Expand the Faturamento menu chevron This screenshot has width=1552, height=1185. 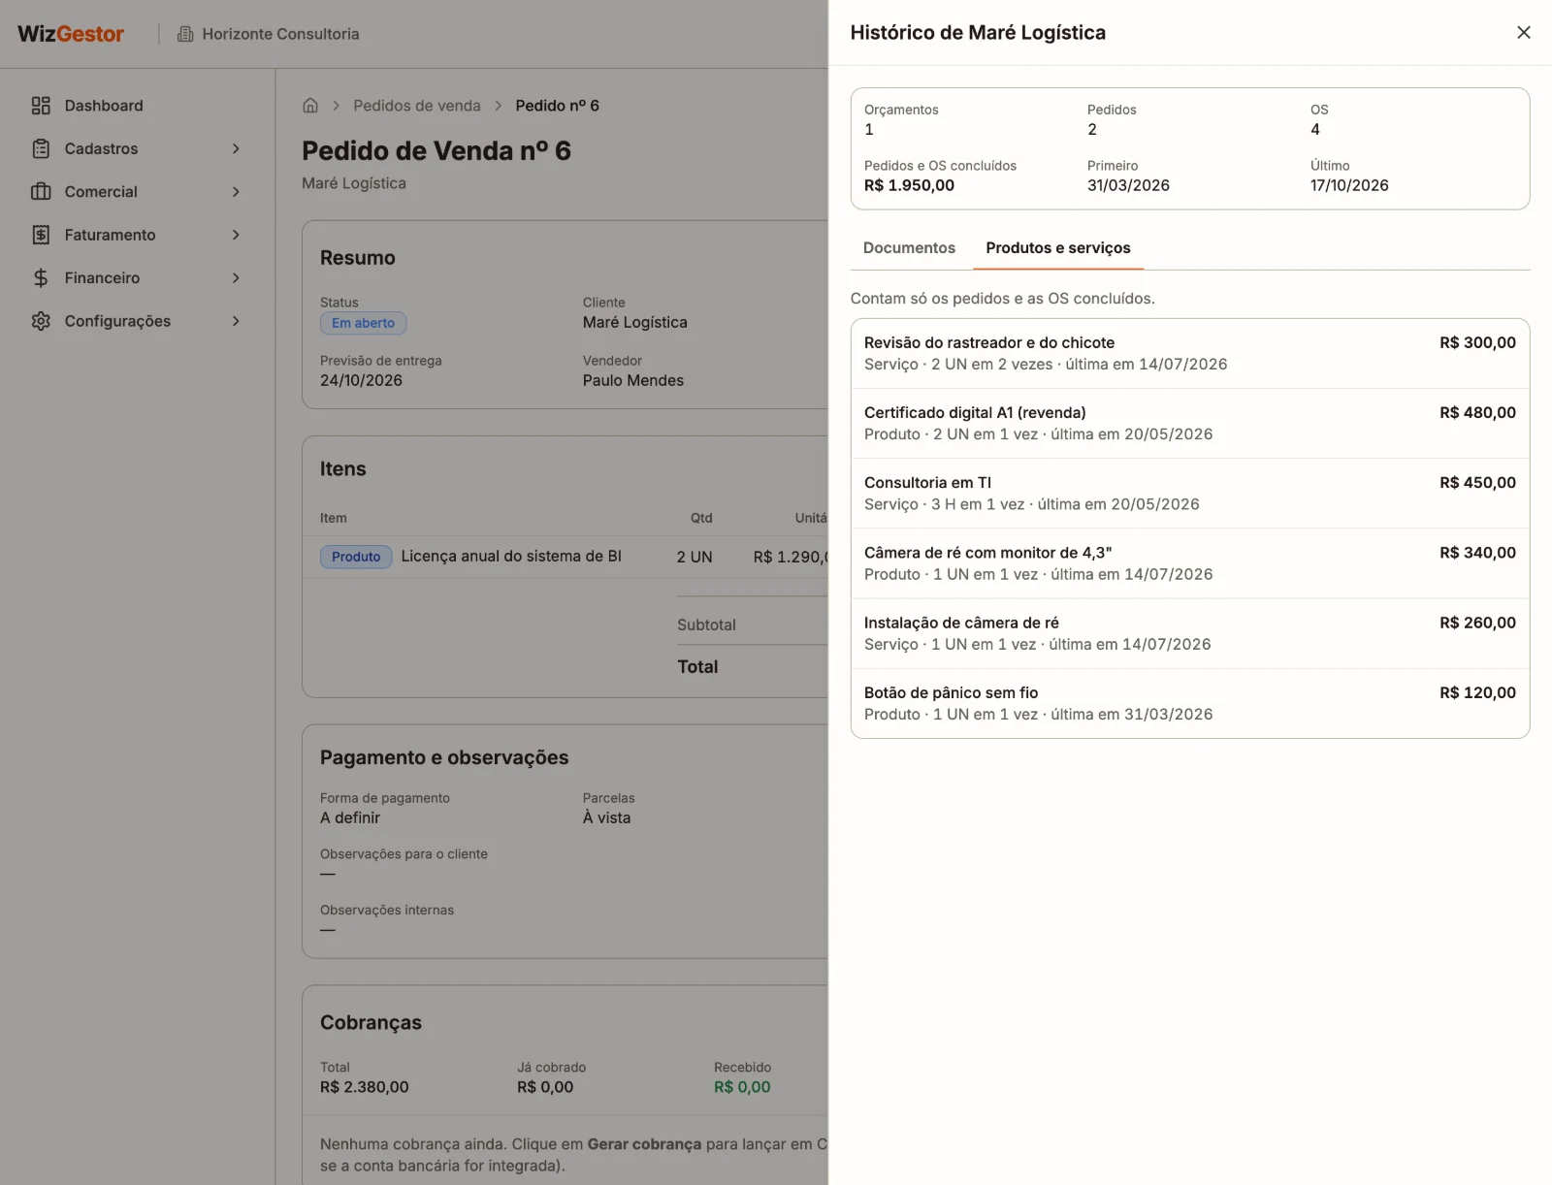[236, 235]
